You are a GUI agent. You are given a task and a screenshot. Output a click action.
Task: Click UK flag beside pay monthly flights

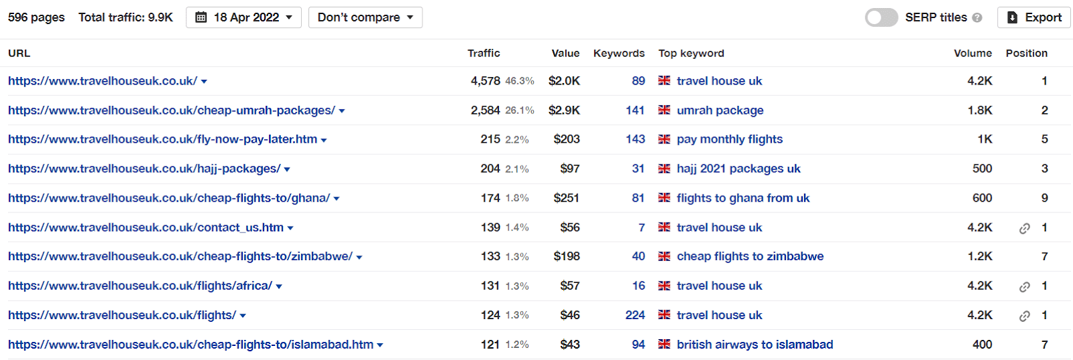coord(664,139)
